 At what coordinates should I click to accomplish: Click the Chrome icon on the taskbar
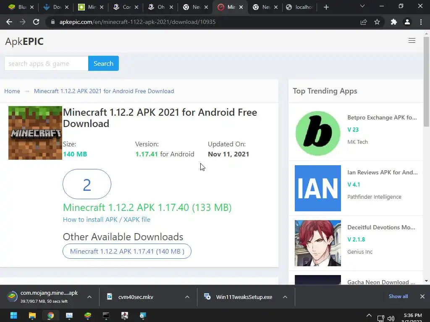(x=50, y=315)
